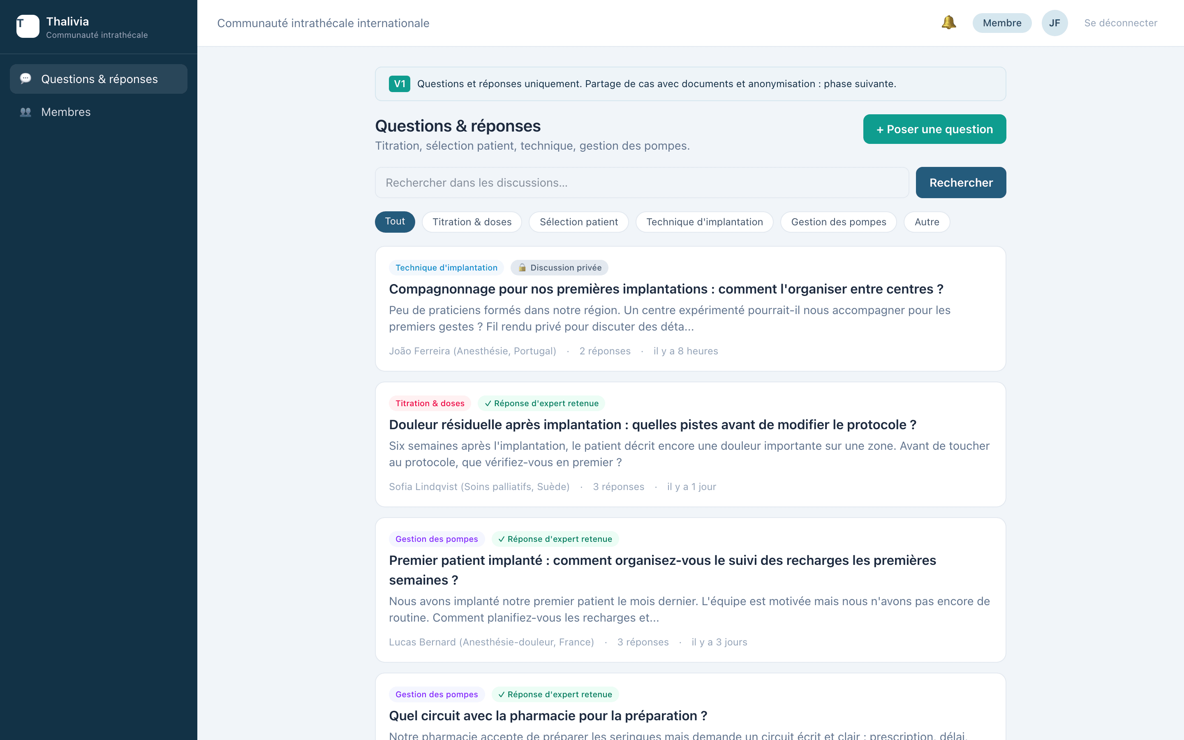This screenshot has width=1184, height=740.
Task: Open Compagnonnage pour nos premières implantations thread
Action: (x=666, y=289)
